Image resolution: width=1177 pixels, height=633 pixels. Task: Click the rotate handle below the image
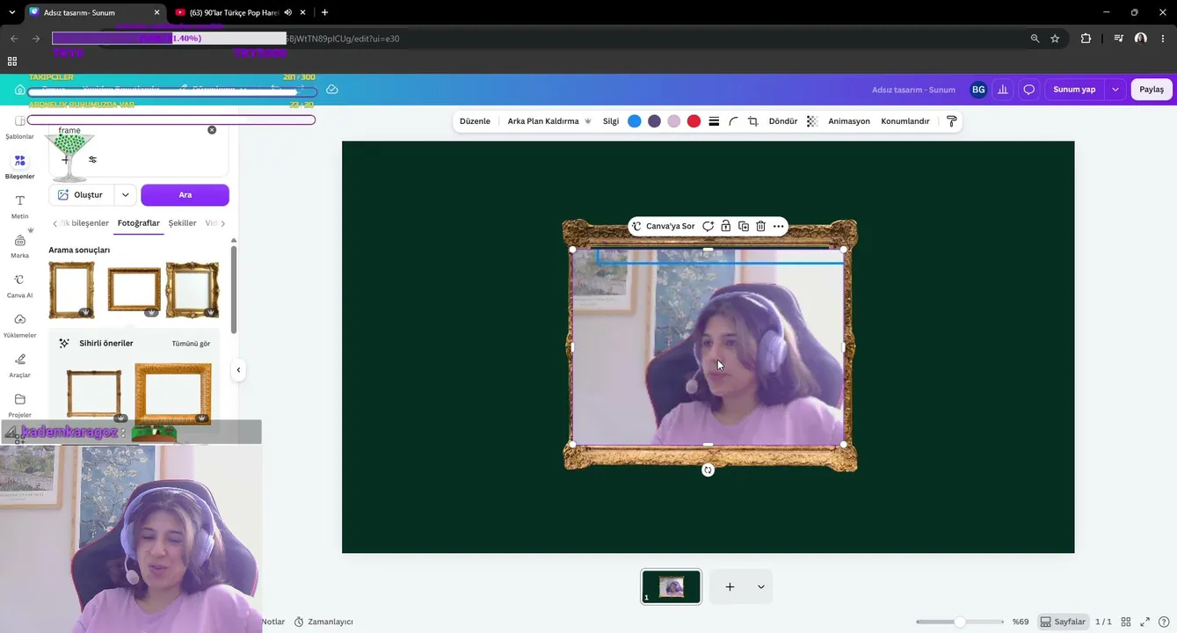(708, 470)
